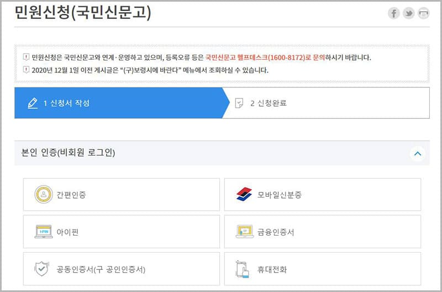Click the print page icon
Screen dimensions: 442x292
(x=423, y=13)
